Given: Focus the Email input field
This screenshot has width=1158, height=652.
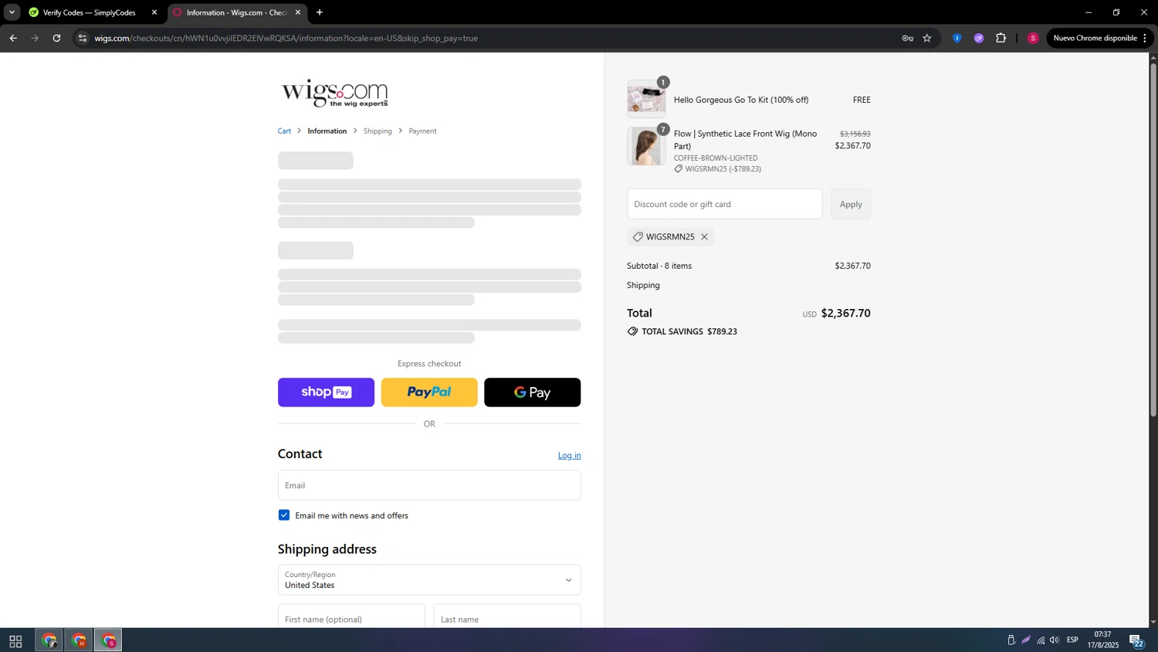Looking at the screenshot, I should (x=429, y=485).
